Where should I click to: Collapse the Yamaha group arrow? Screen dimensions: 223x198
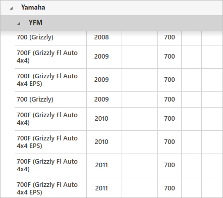tap(11, 8)
